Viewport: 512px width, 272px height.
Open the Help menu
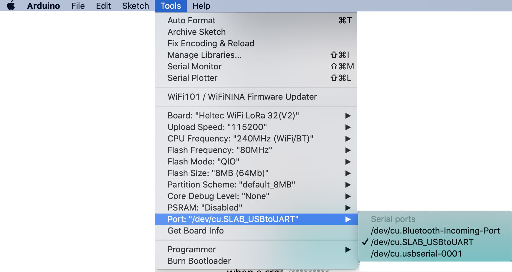[201, 6]
